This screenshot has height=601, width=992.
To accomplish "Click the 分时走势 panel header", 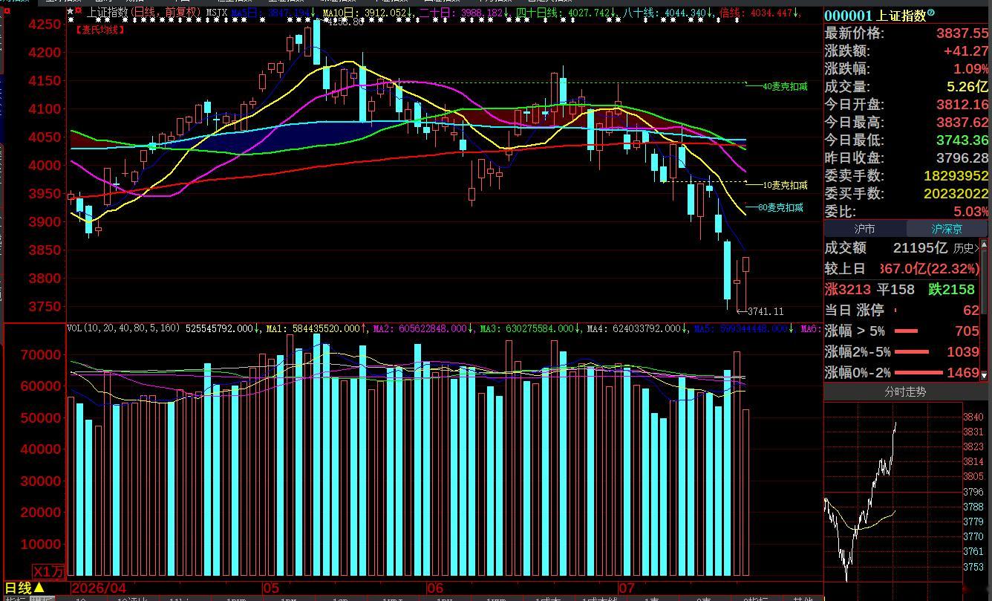I will coord(905,392).
